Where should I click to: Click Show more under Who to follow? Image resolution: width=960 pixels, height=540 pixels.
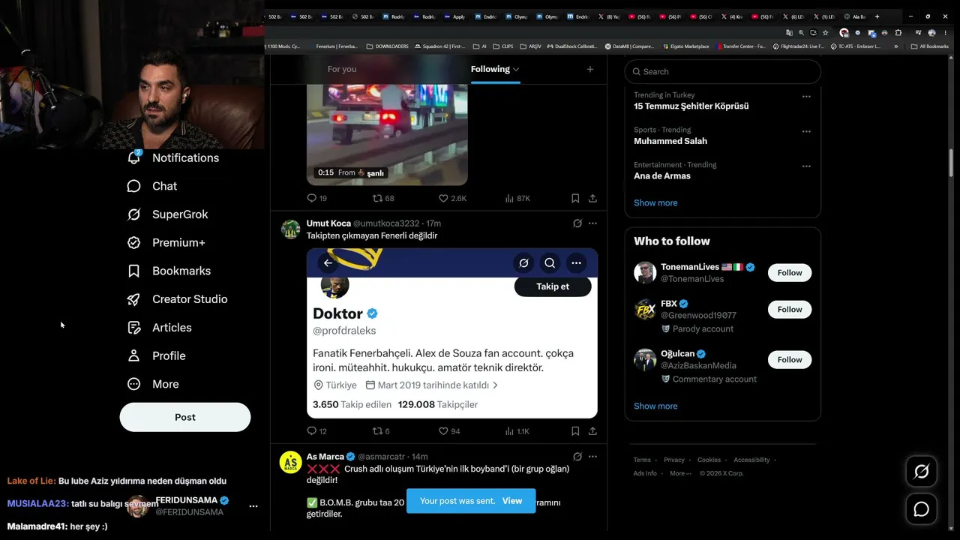click(655, 406)
